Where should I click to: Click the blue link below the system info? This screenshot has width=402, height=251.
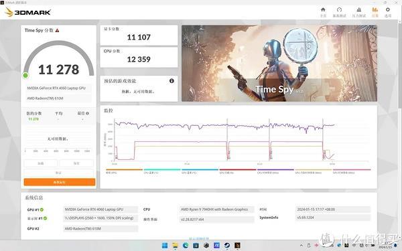(x=199, y=239)
